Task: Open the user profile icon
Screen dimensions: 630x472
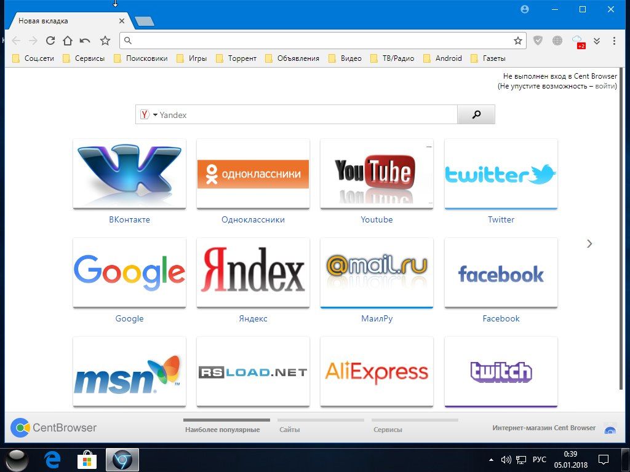Action: (525, 9)
